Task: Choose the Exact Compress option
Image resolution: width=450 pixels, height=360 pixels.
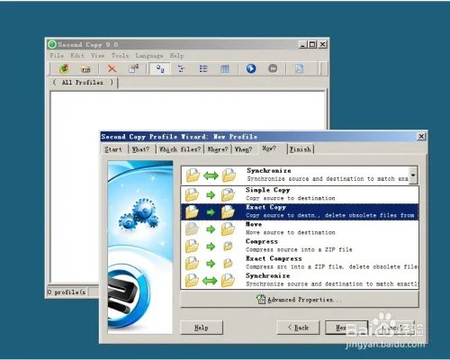Action: [300, 263]
